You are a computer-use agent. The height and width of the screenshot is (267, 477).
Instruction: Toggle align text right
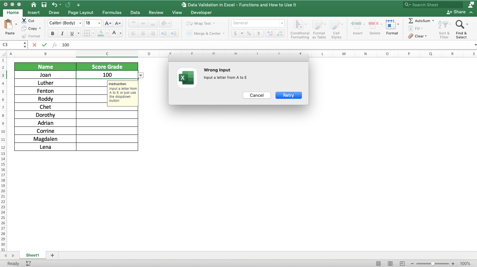(x=153, y=33)
